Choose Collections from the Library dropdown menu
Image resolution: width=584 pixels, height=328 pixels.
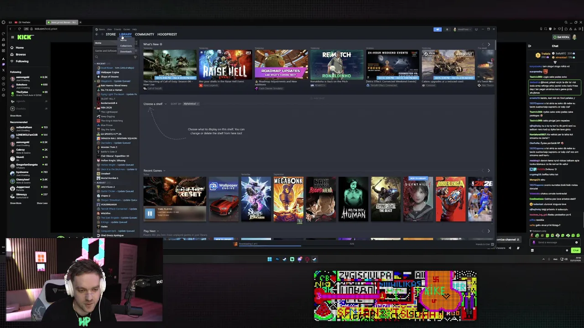coord(126,46)
